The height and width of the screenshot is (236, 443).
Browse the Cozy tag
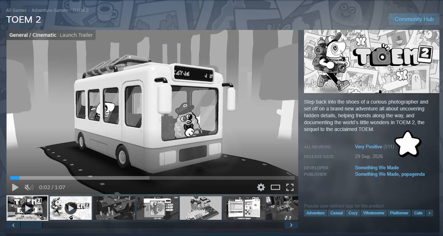click(x=353, y=213)
